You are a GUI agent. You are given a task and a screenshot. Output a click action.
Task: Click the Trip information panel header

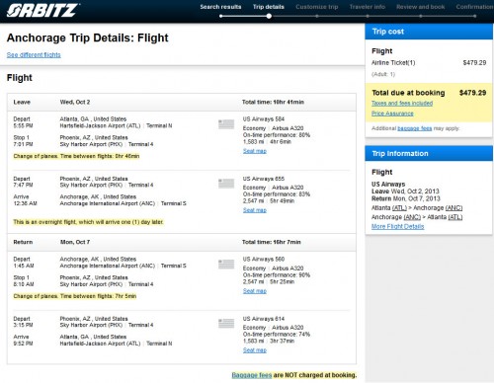(x=429, y=154)
